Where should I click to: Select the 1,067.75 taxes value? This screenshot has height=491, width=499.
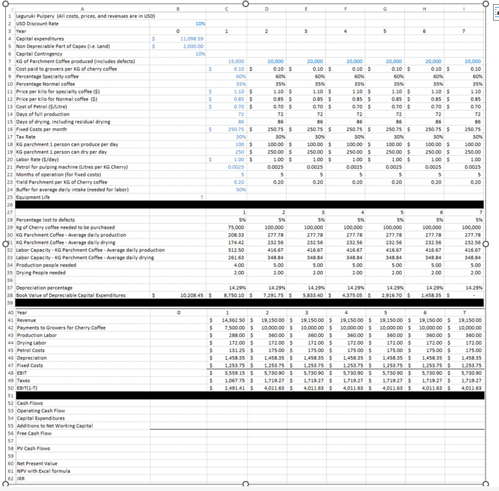coord(235,380)
